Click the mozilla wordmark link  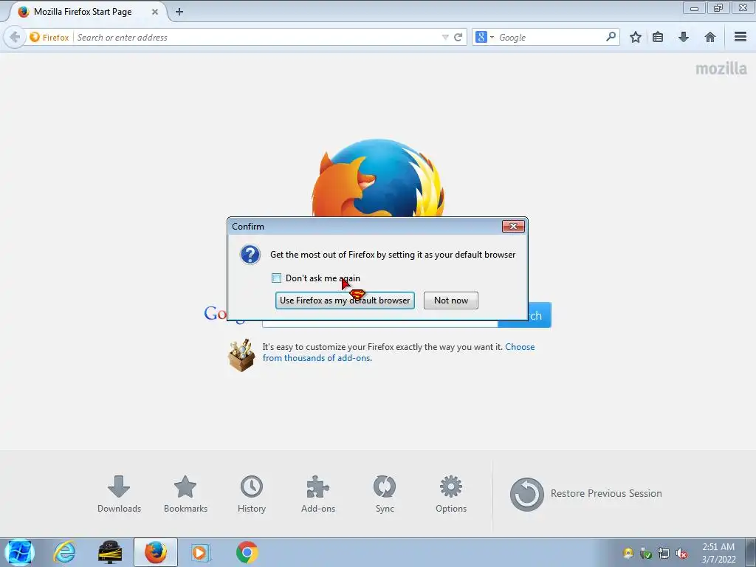click(721, 69)
